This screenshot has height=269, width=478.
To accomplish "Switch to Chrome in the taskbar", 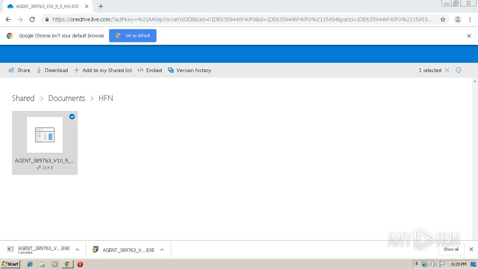I will (x=67, y=264).
